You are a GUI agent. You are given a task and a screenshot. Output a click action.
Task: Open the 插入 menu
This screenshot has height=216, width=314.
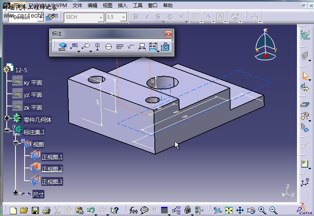click(123, 6)
